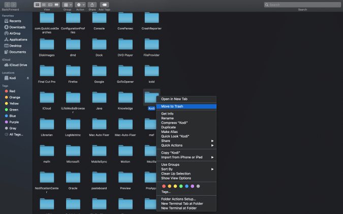Viewport: 343px width, 214px height.
Task: Choose New Terminal Tab at Folder
Action: [x=186, y=203]
